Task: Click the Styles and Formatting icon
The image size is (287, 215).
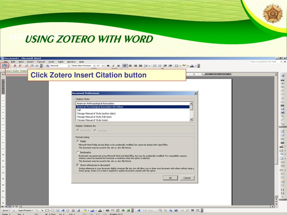Action: point(47,66)
